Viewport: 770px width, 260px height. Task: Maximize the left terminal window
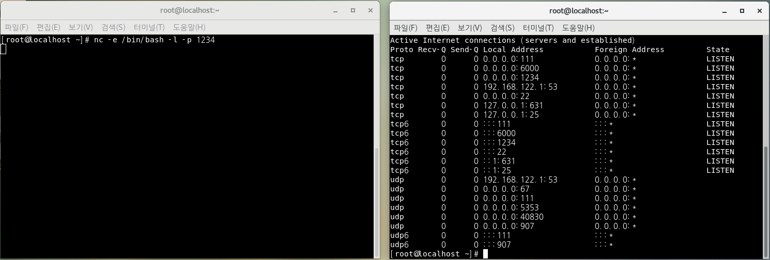(x=353, y=10)
